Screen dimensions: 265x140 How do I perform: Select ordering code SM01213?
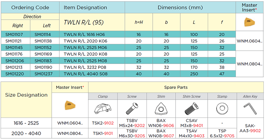pos(14,67)
